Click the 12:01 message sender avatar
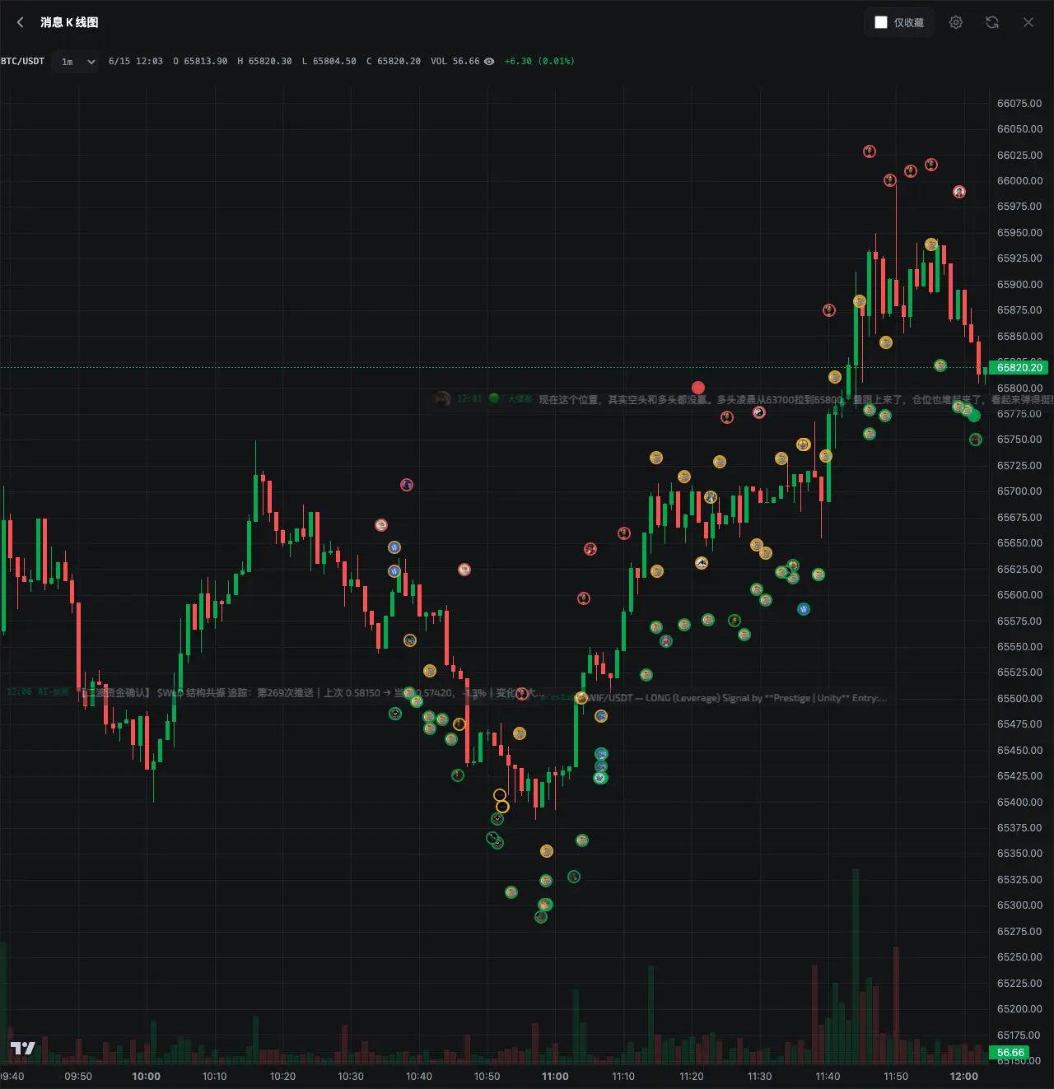The width and height of the screenshot is (1054, 1089). click(x=443, y=398)
